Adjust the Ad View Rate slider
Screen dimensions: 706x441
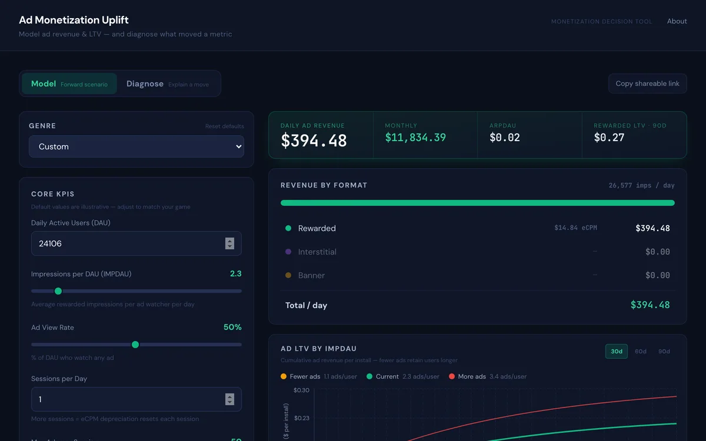coord(136,345)
